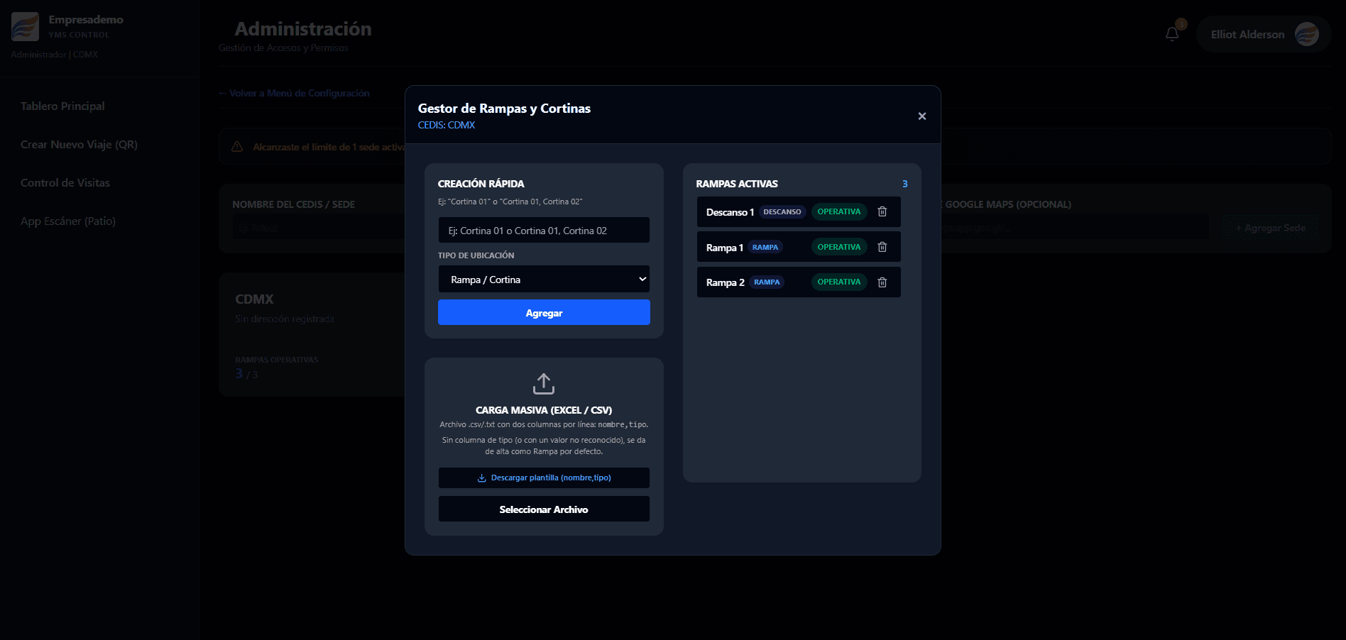Click the upload arrow icon for Carga Masiva

coord(544,384)
